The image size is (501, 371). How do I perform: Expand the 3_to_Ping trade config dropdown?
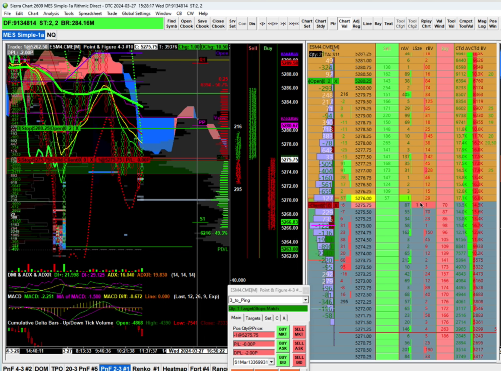tap(305, 300)
